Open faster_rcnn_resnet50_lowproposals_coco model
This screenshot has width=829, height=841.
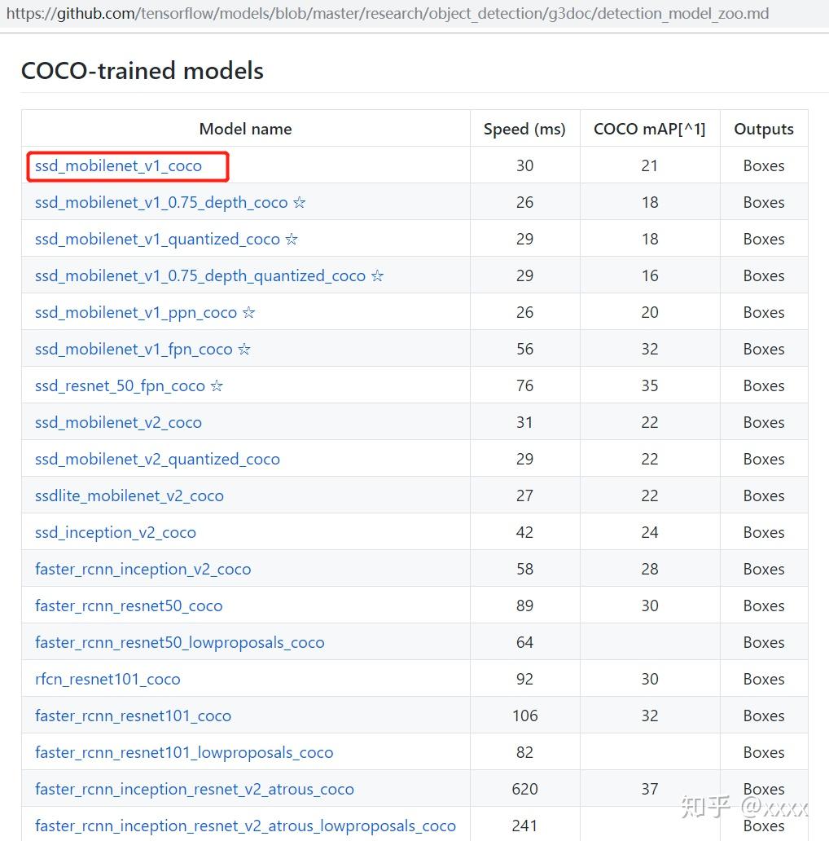179,642
